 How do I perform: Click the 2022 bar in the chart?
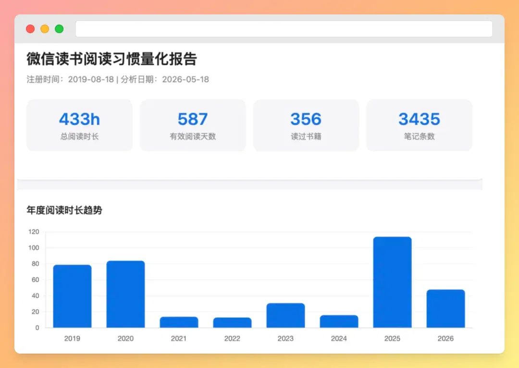pyautogui.click(x=233, y=323)
